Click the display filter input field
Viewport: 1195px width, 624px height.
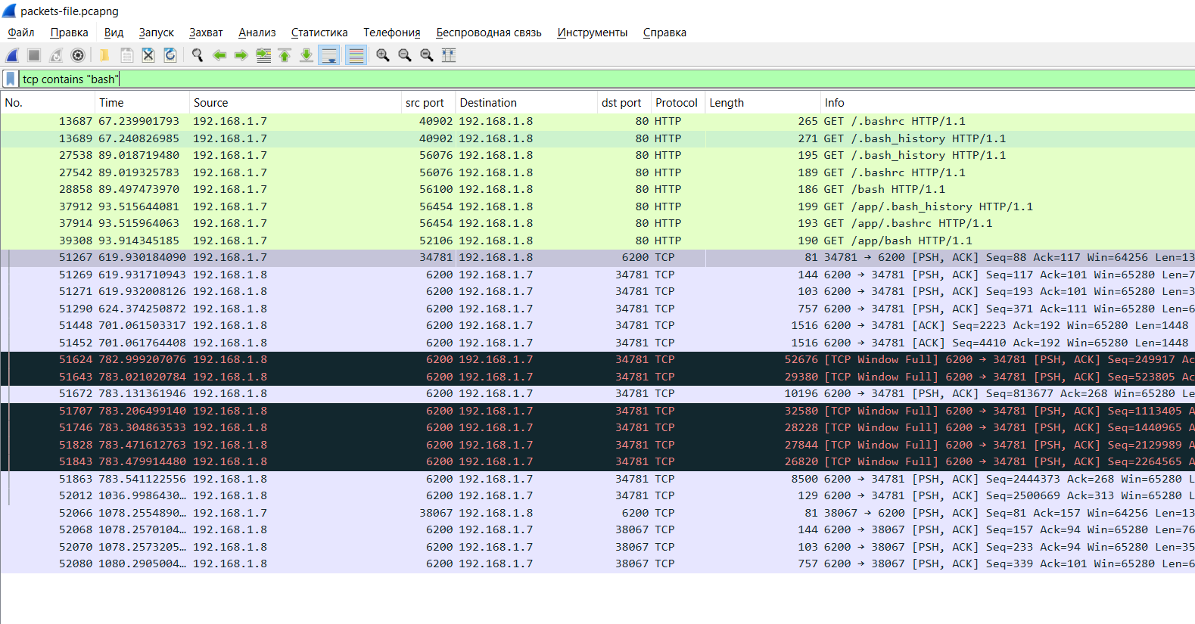click(x=605, y=79)
